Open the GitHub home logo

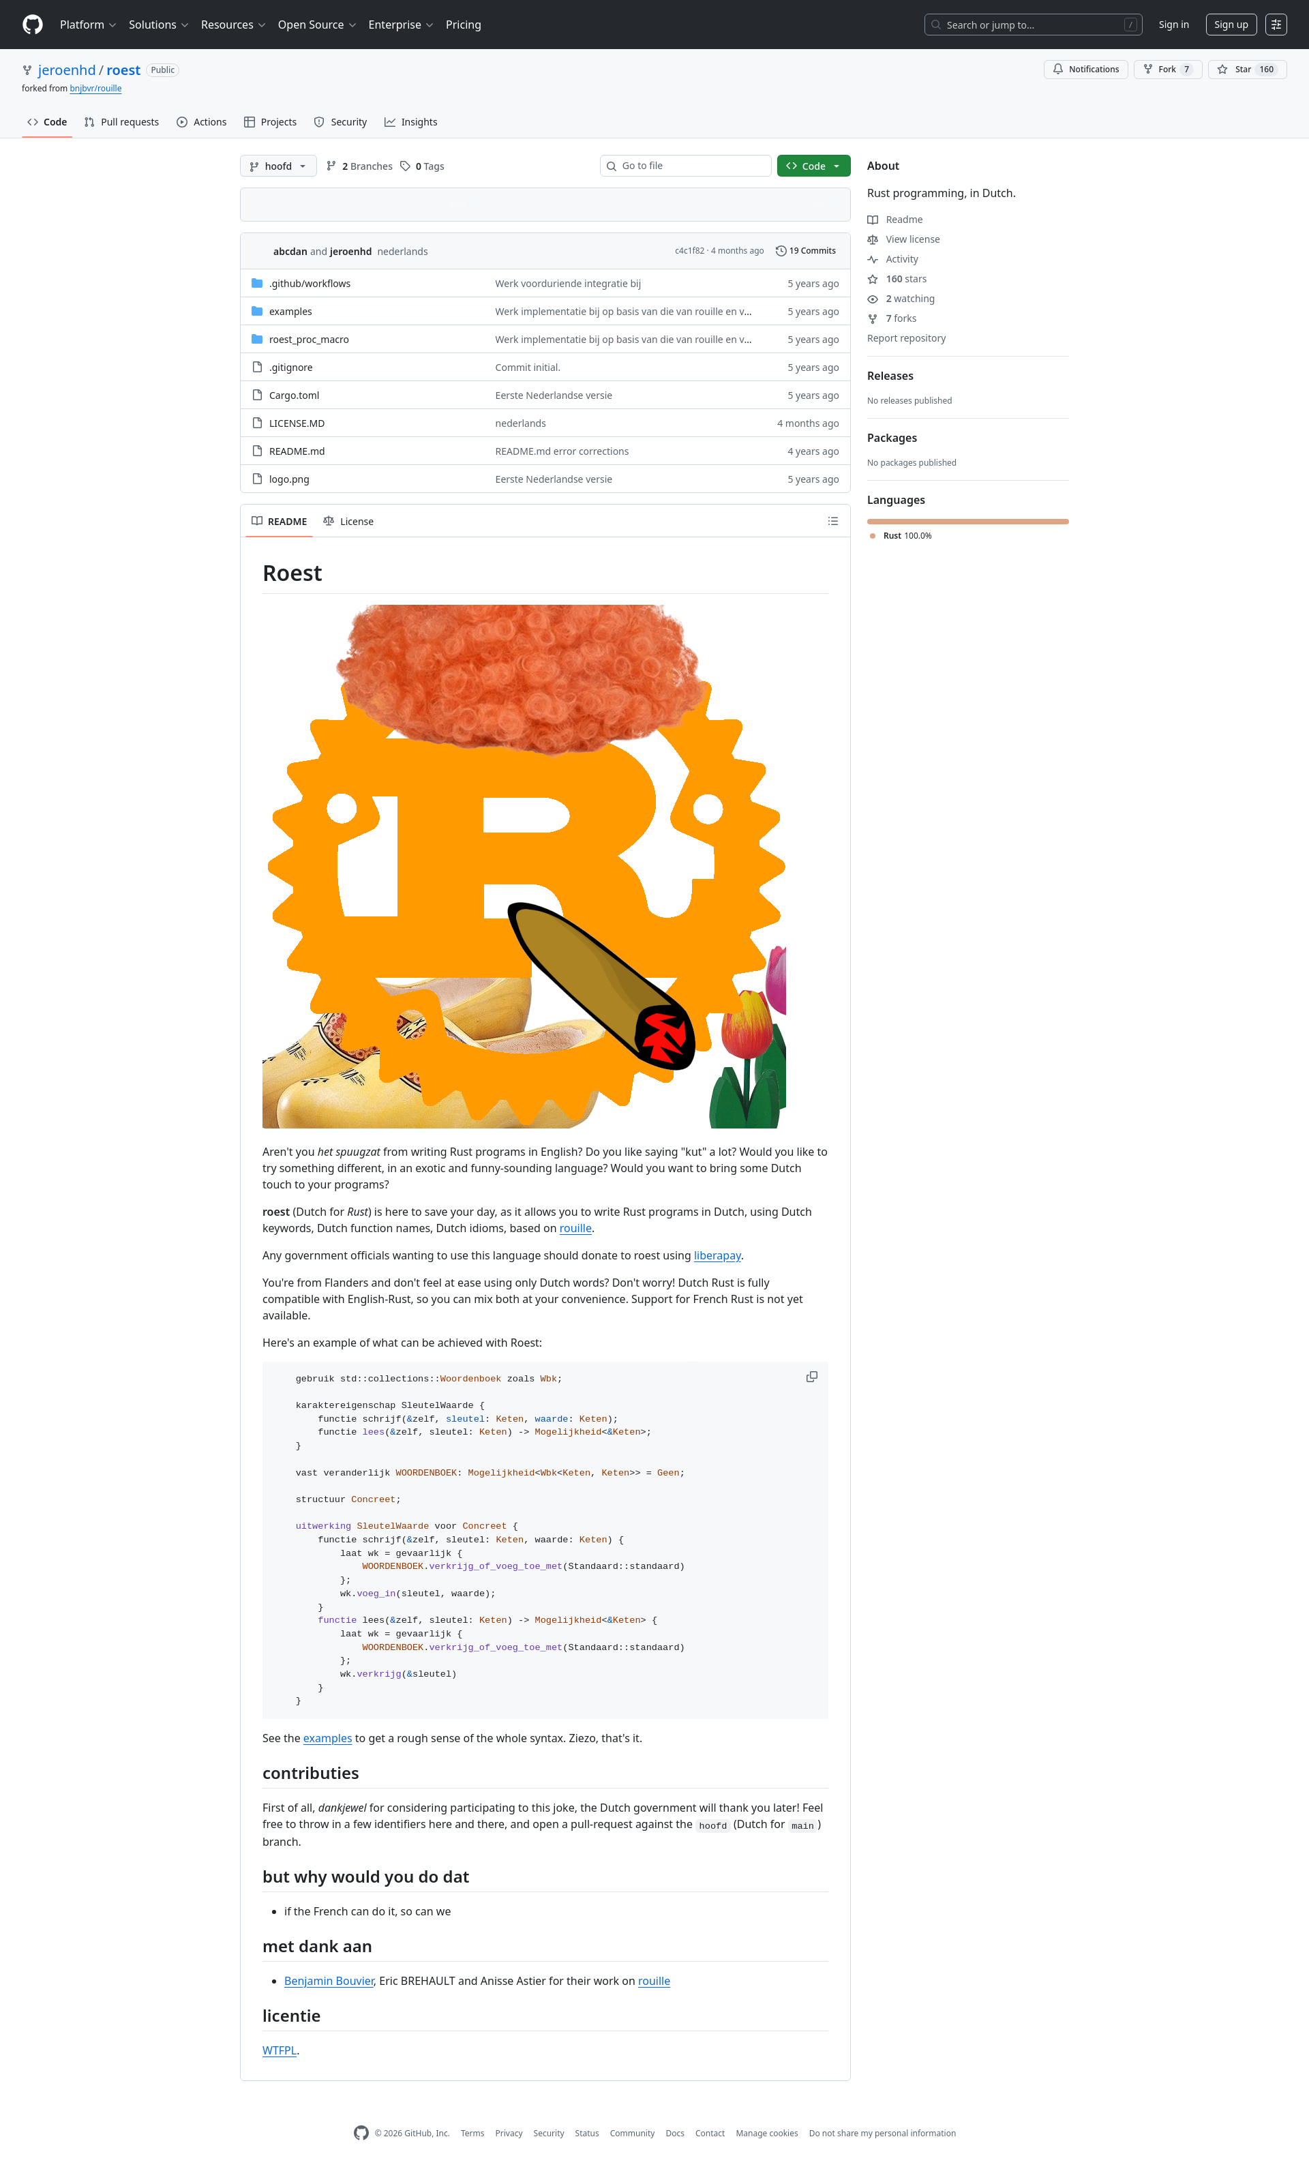pos(33,25)
